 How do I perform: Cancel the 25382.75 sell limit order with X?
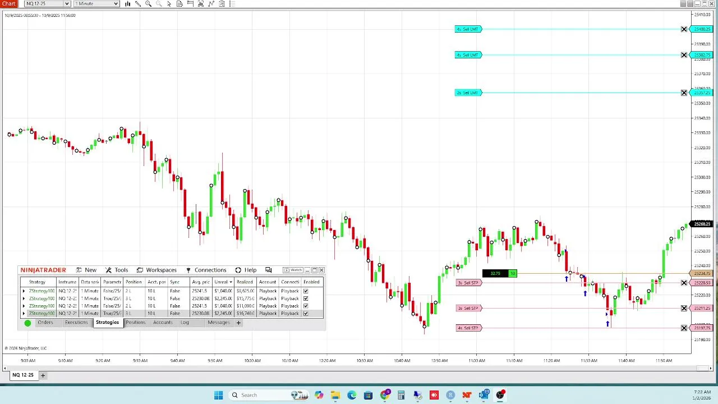click(684, 55)
